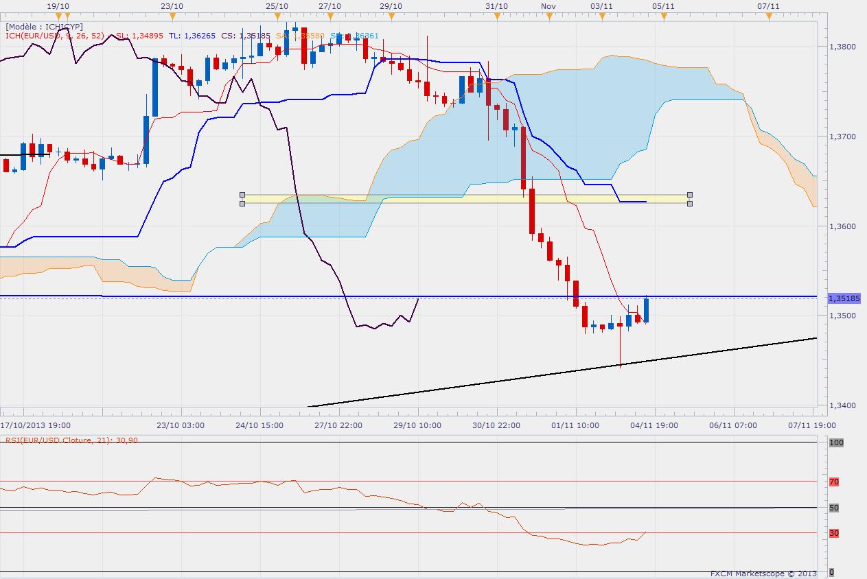Screen dimensions: 867x579
Task: Click the orange marker under 23/10
Action: 172,15
